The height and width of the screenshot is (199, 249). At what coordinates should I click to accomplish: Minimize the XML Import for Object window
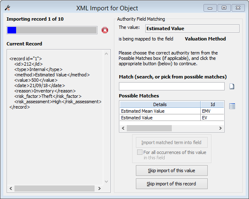pos(210,8)
